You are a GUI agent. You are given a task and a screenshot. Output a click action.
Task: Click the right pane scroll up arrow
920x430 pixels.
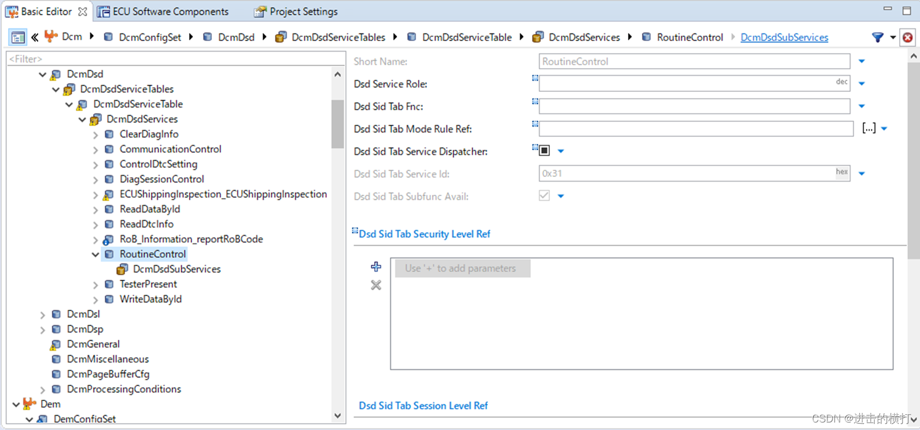(x=914, y=56)
